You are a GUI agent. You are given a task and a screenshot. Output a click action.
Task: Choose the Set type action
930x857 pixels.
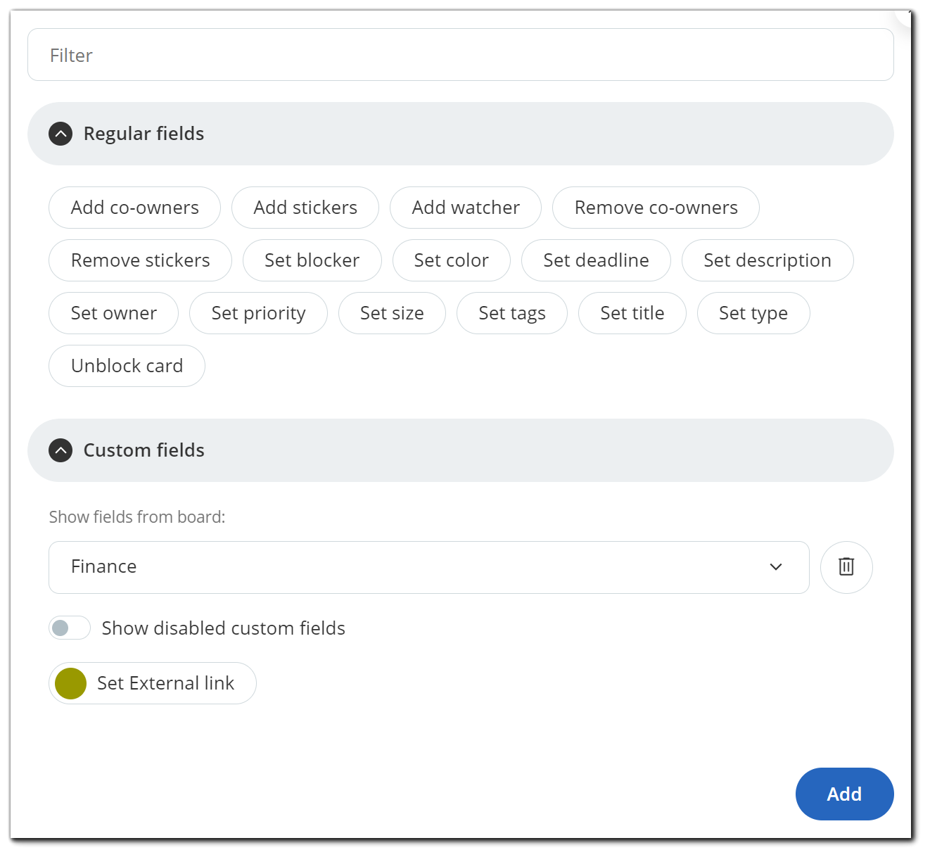pos(753,313)
